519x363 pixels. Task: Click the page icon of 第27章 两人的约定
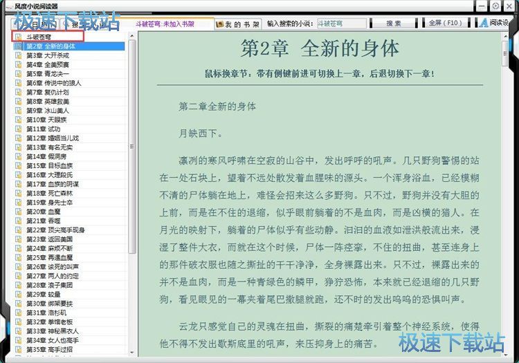point(19,276)
